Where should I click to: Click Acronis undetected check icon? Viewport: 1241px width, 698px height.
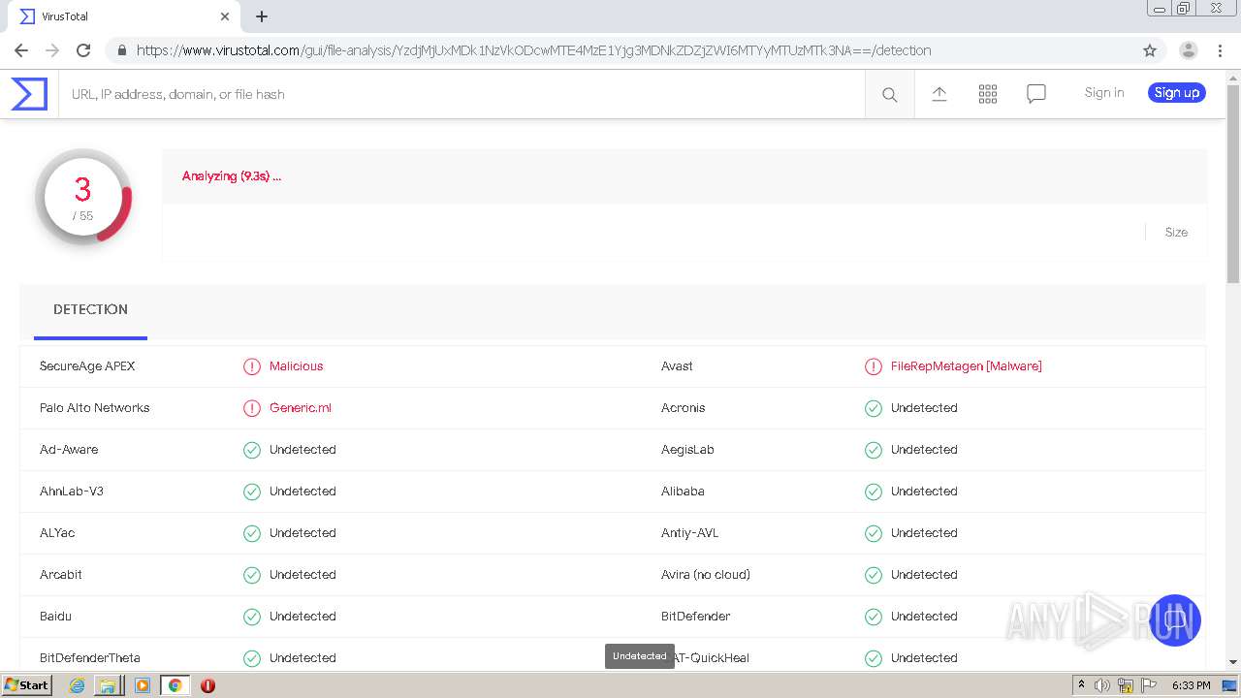pos(874,408)
